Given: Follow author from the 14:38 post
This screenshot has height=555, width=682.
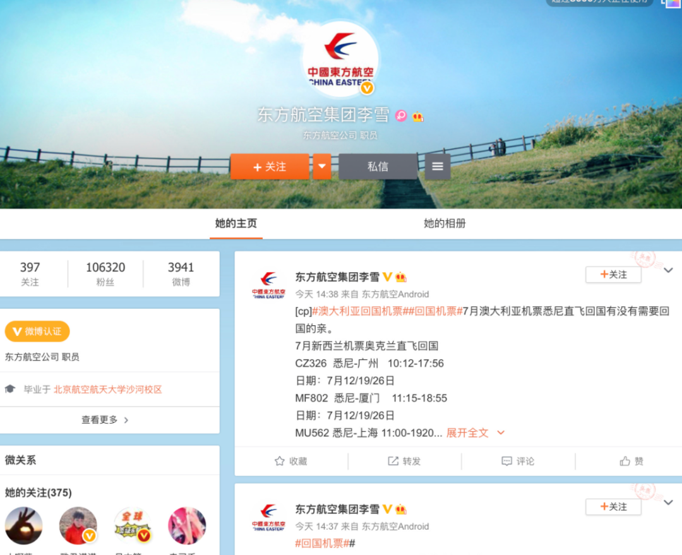Looking at the screenshot, I should click(613, 275).
